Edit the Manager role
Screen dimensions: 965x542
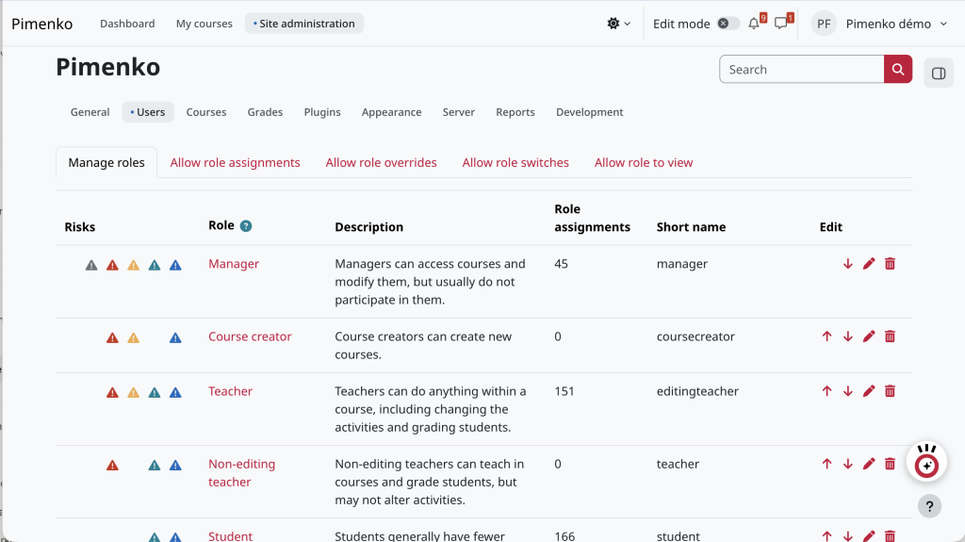[x=868, y=264]
